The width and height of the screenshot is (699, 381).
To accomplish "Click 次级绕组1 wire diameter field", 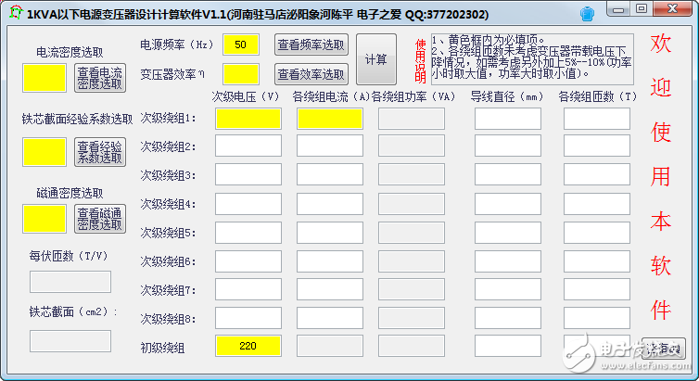I will pos(508,119).
